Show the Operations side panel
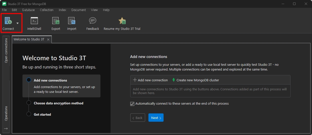The height and width of the screenshot is (135, 312). click(x=6, y=113)
